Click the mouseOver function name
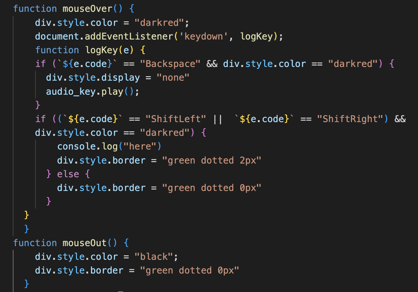This screenshot has height=292, width=418. coord(87,8)
